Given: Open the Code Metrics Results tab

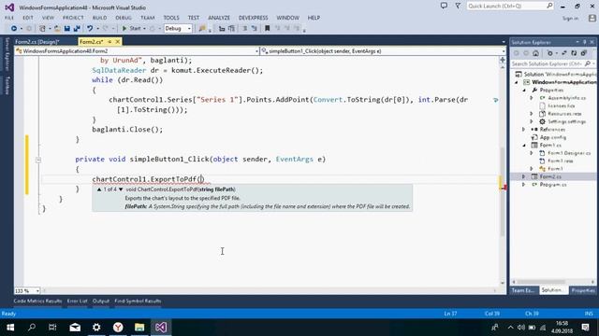Looking at the screenshot, I should pyautogui.click(x=37, y=301).
